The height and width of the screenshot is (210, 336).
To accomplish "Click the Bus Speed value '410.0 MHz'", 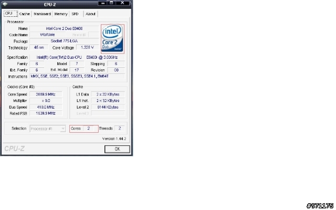I will (x=46, y=107).
